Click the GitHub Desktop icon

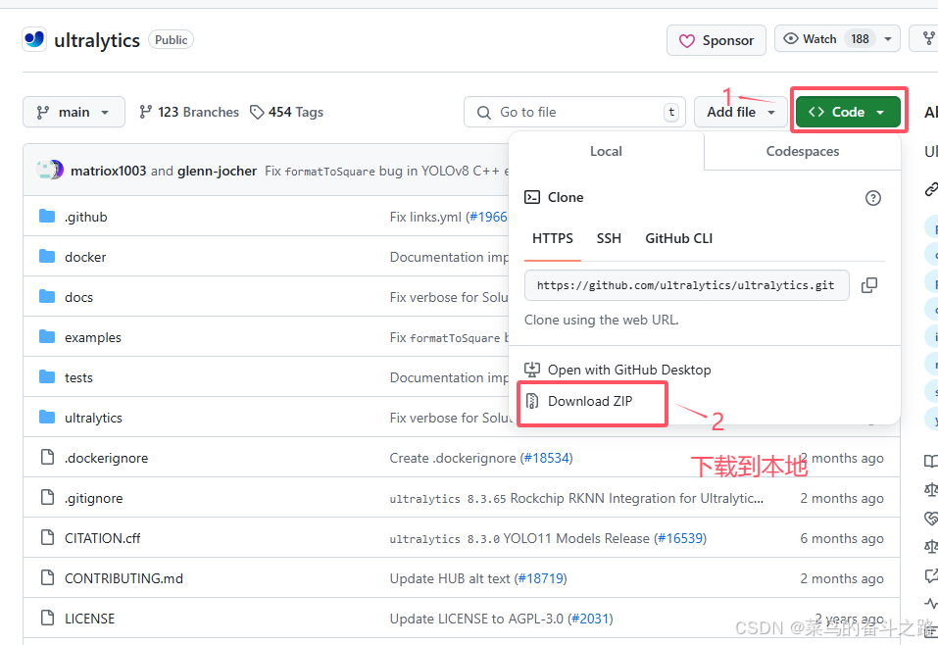click(532, 370)
